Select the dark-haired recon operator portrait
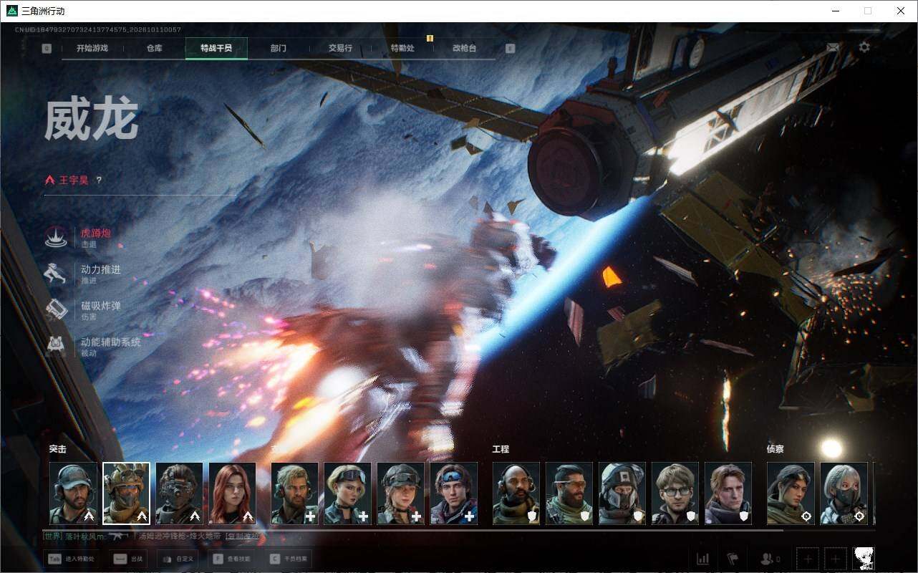Image resolution: width=918 pixels, height=573 pixels. point(791,493)
